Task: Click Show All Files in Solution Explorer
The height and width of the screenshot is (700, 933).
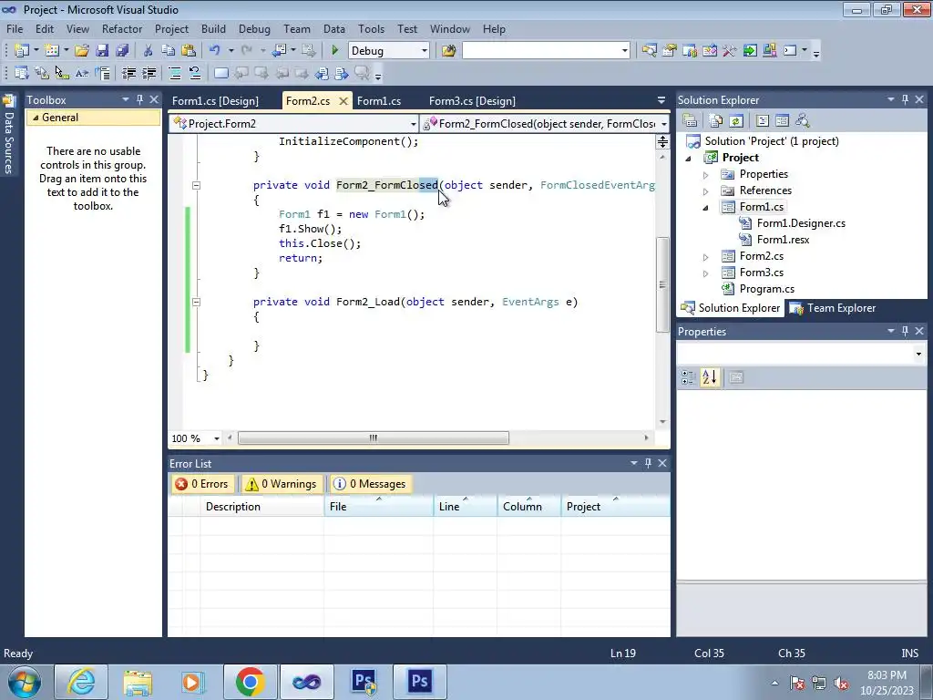Action: tap(716, 121)
